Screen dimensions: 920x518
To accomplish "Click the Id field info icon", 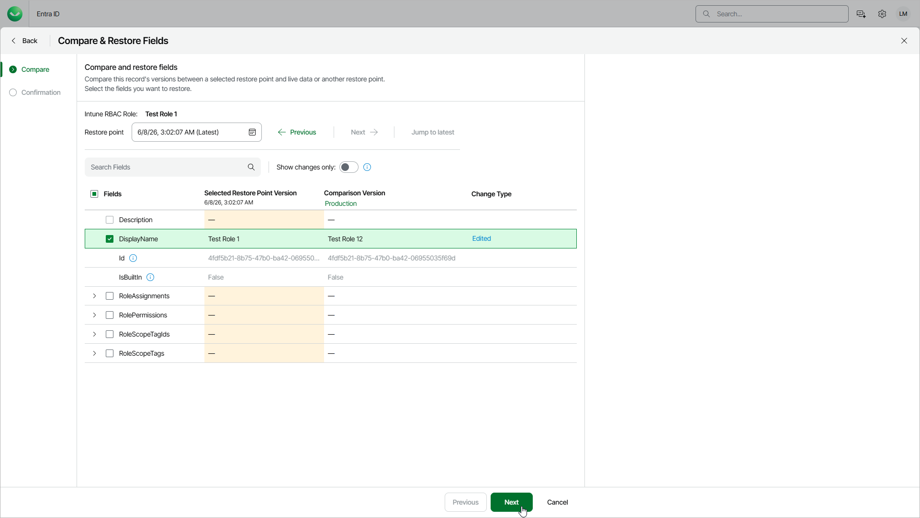I will click(133, 258).
